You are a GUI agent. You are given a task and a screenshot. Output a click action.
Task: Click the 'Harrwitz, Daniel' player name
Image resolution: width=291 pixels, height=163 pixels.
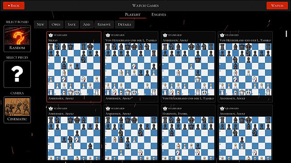(175, 114)
